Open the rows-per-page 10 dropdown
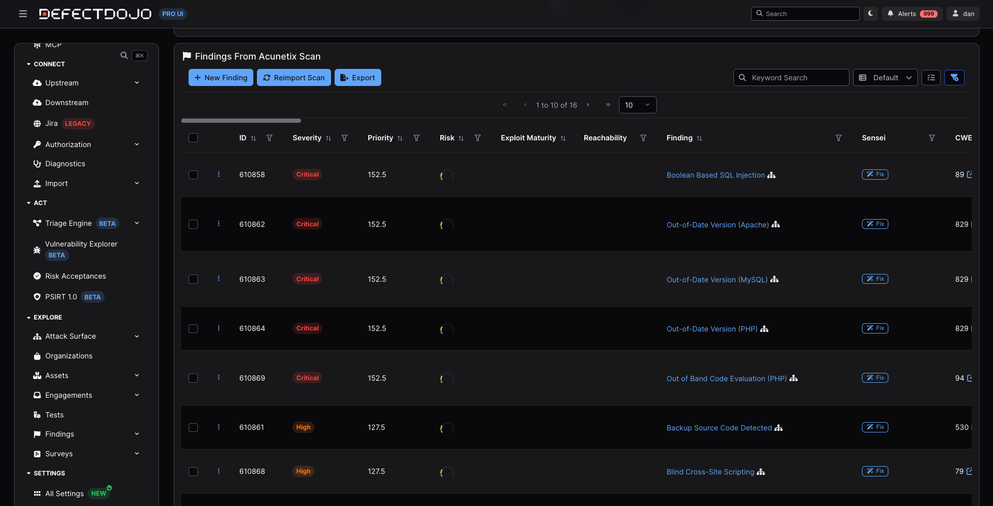The width and height of the screenshot is (993, 506). pos(638,105)
